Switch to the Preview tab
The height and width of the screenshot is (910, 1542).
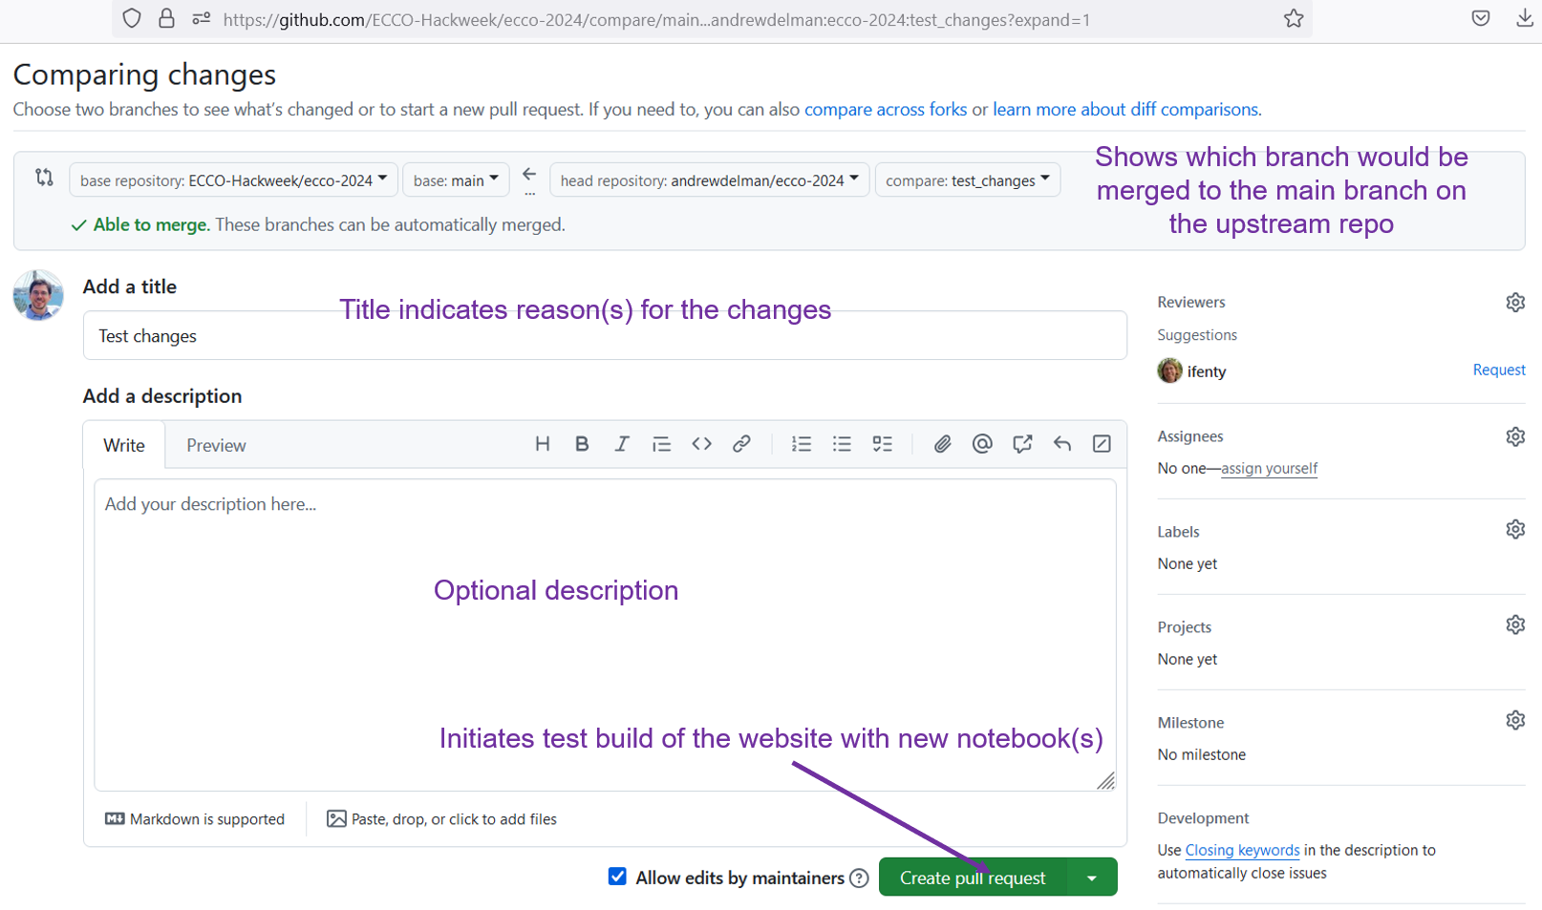[x=216, y=446]
